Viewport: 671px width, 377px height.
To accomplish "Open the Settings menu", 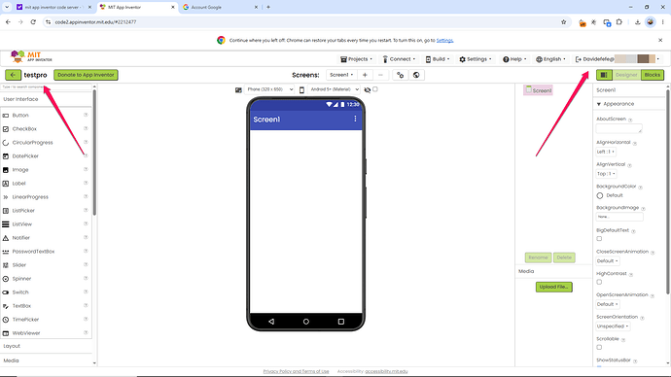I will [x=476, y=59].
